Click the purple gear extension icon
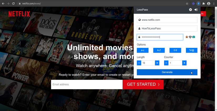 (x=193, y=4)
